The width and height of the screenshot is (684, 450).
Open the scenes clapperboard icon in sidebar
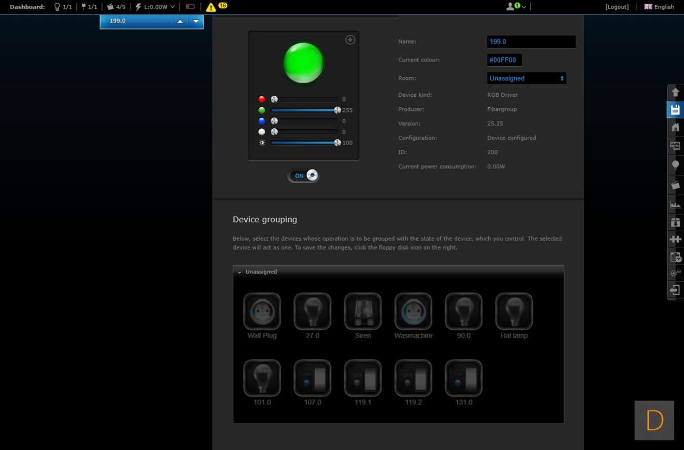[675, 185]
